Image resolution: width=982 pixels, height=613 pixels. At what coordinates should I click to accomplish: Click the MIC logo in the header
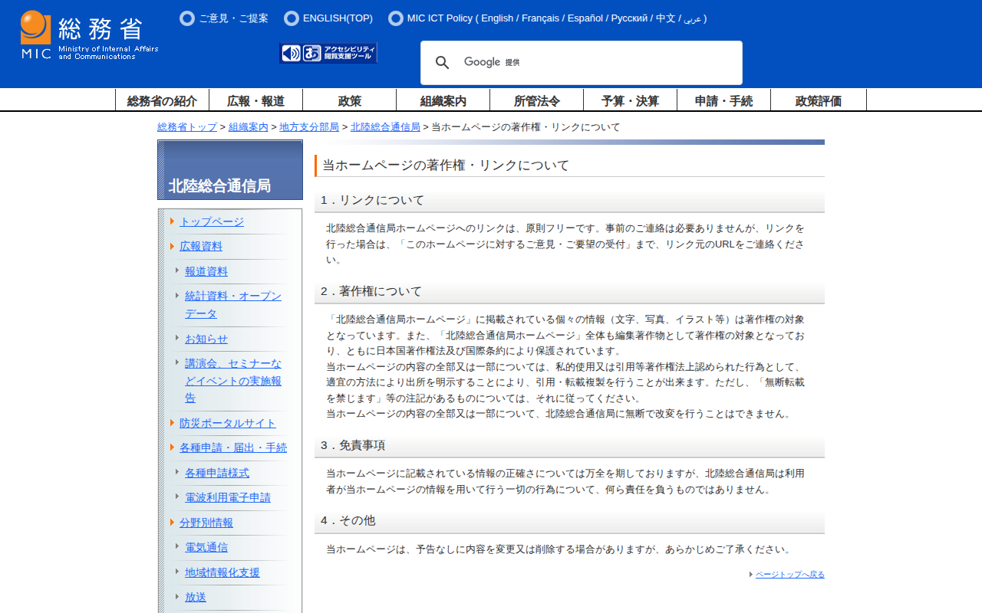coord(89,35)
